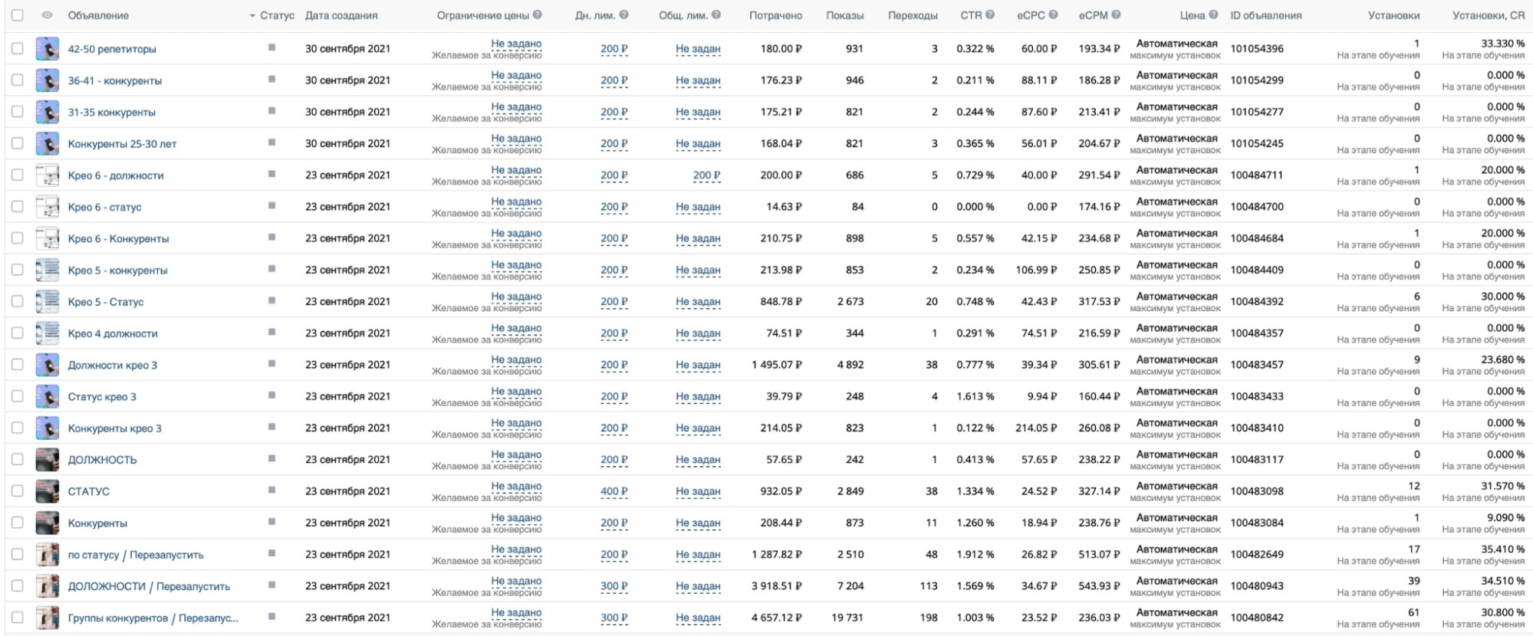This screenshot has height=636, width=1533.
Task: Click help icon next to Цена header
Action: [x=1213, y=15]
